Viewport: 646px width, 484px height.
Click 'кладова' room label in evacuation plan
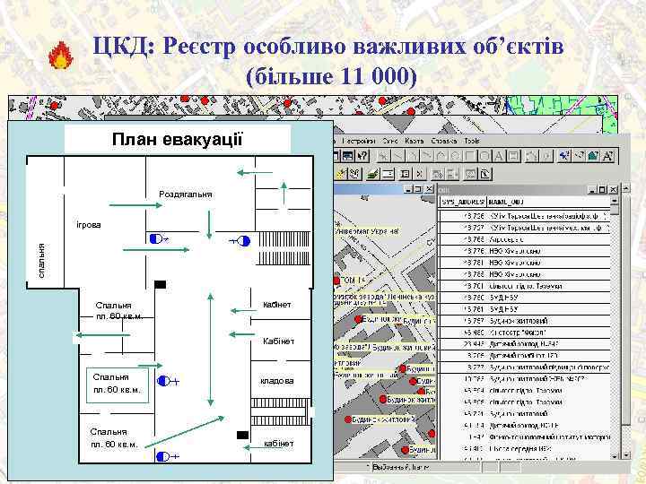click(x=277, y=381)
